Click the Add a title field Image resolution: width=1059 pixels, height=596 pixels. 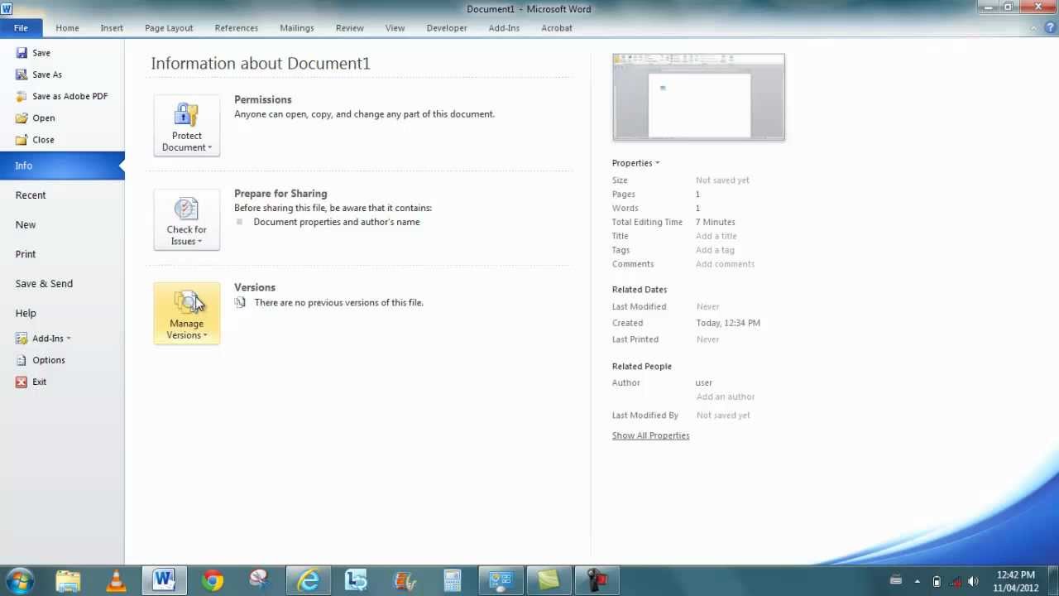click(716, 236)
